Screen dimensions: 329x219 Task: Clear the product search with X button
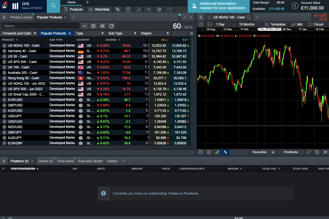point(84,26)
